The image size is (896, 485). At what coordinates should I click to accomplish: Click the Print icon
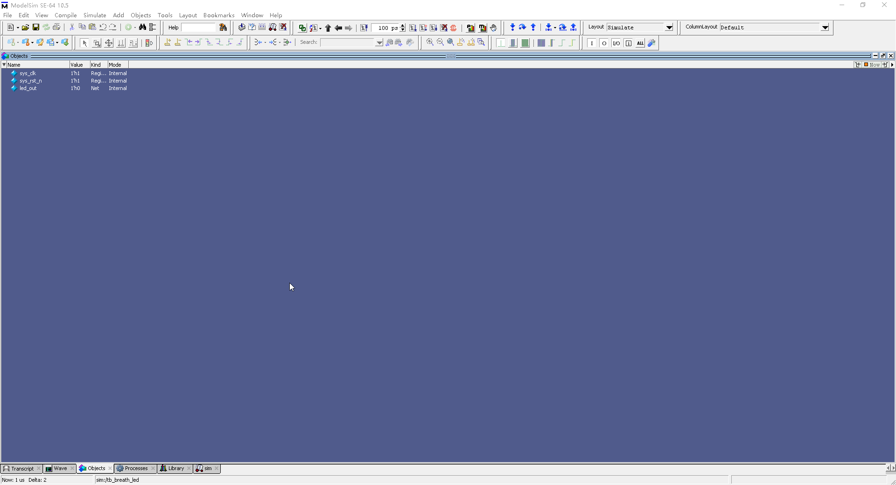56,28
